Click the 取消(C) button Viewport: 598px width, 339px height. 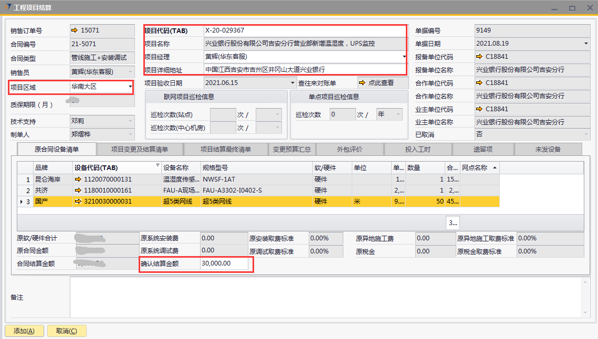67,331
